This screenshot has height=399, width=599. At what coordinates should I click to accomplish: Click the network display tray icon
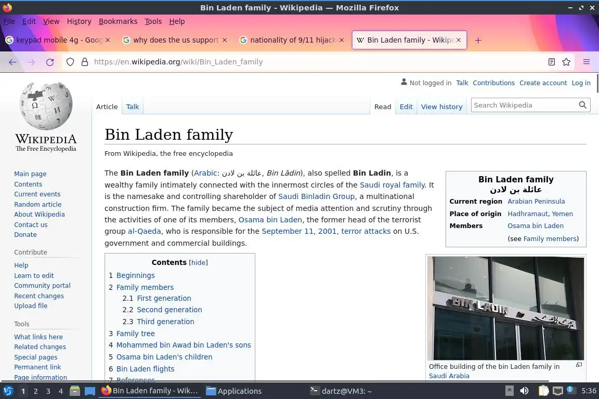click(x=558, y=391)
